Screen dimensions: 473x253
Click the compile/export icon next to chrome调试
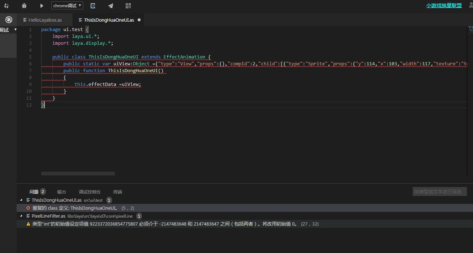point(93,6)
